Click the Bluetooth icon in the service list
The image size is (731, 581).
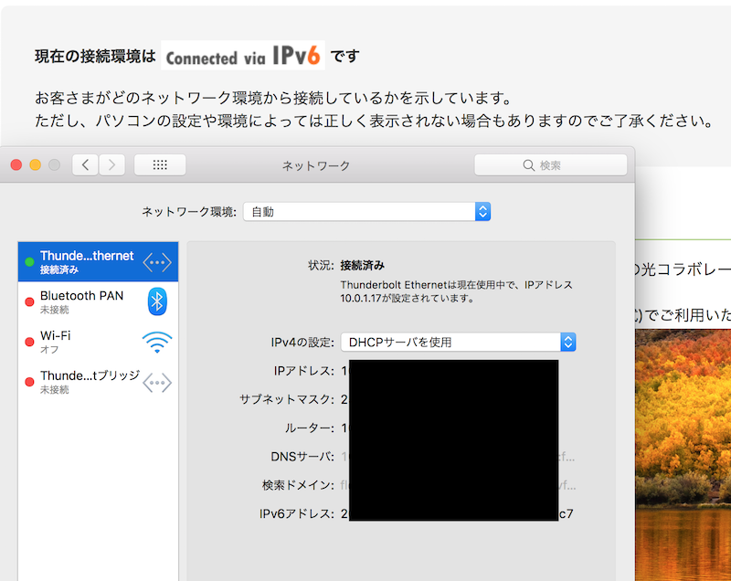157,301
